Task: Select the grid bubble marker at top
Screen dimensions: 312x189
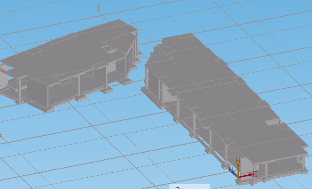Action: click(x=99, y=7)
